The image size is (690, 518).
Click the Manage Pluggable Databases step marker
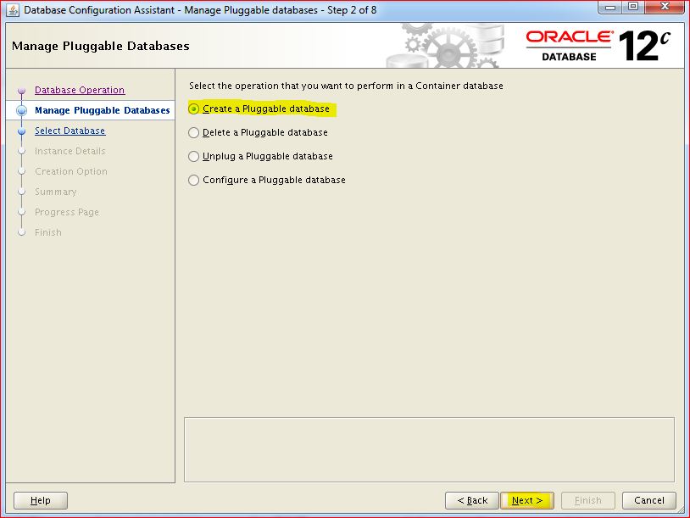click(x=22, y=110)
